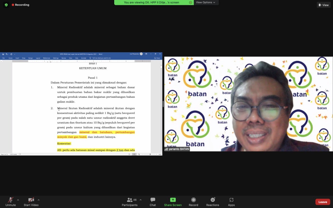Click the View button at top right
This screenshot has width=333, height=208.
324,5
